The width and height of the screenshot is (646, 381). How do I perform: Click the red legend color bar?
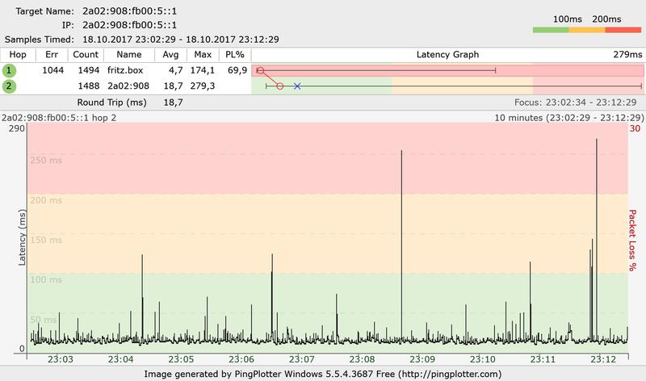(x=623, y=30)
